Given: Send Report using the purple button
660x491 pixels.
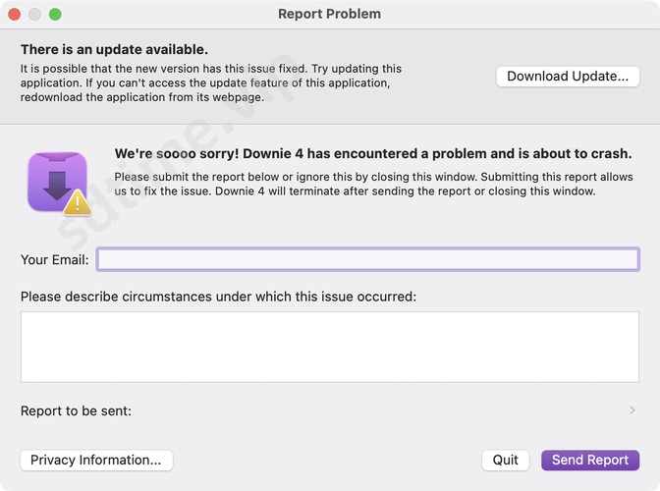Looking at the screenshot, I should [590, 460].
